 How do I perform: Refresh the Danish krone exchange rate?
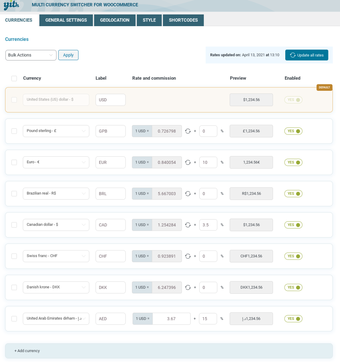(188, 288)
